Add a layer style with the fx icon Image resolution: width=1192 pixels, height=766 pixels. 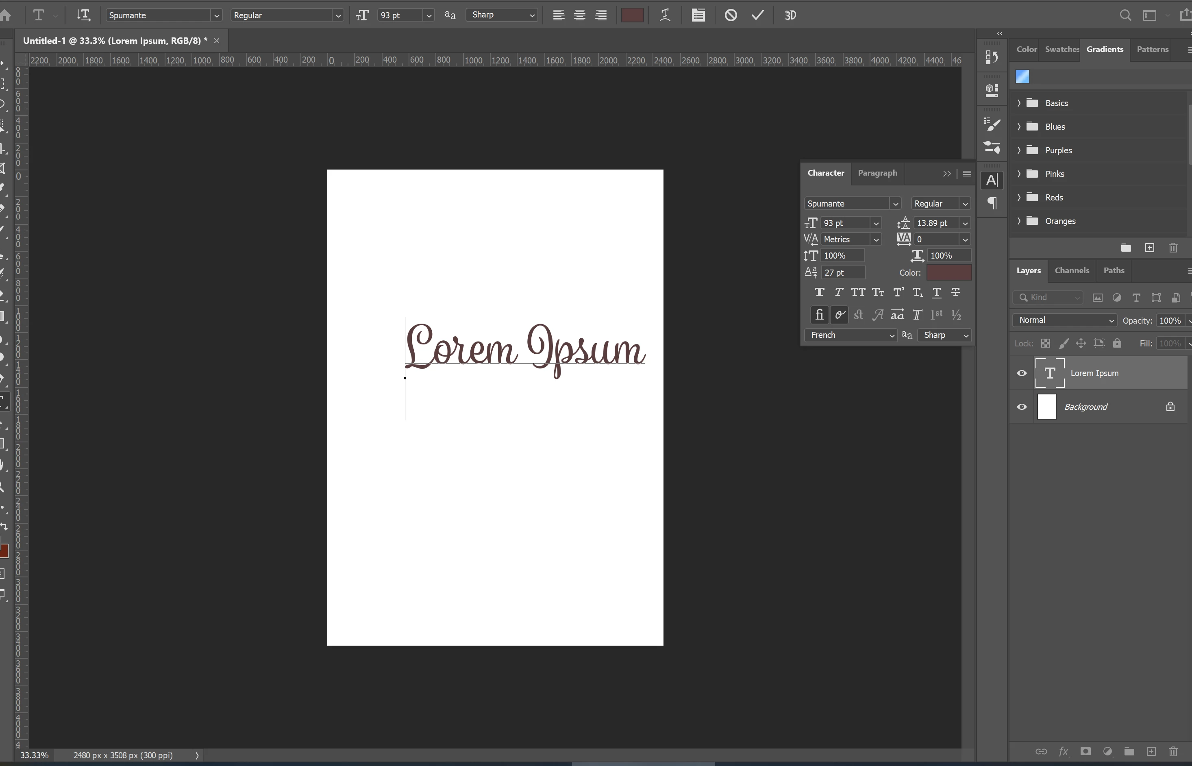(x=1063, y=751)
